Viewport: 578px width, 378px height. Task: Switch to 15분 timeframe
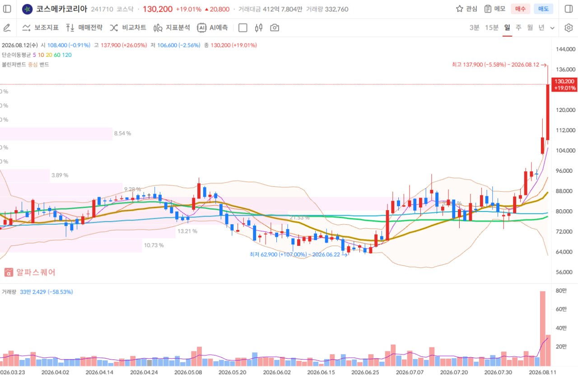pos(492,28)
